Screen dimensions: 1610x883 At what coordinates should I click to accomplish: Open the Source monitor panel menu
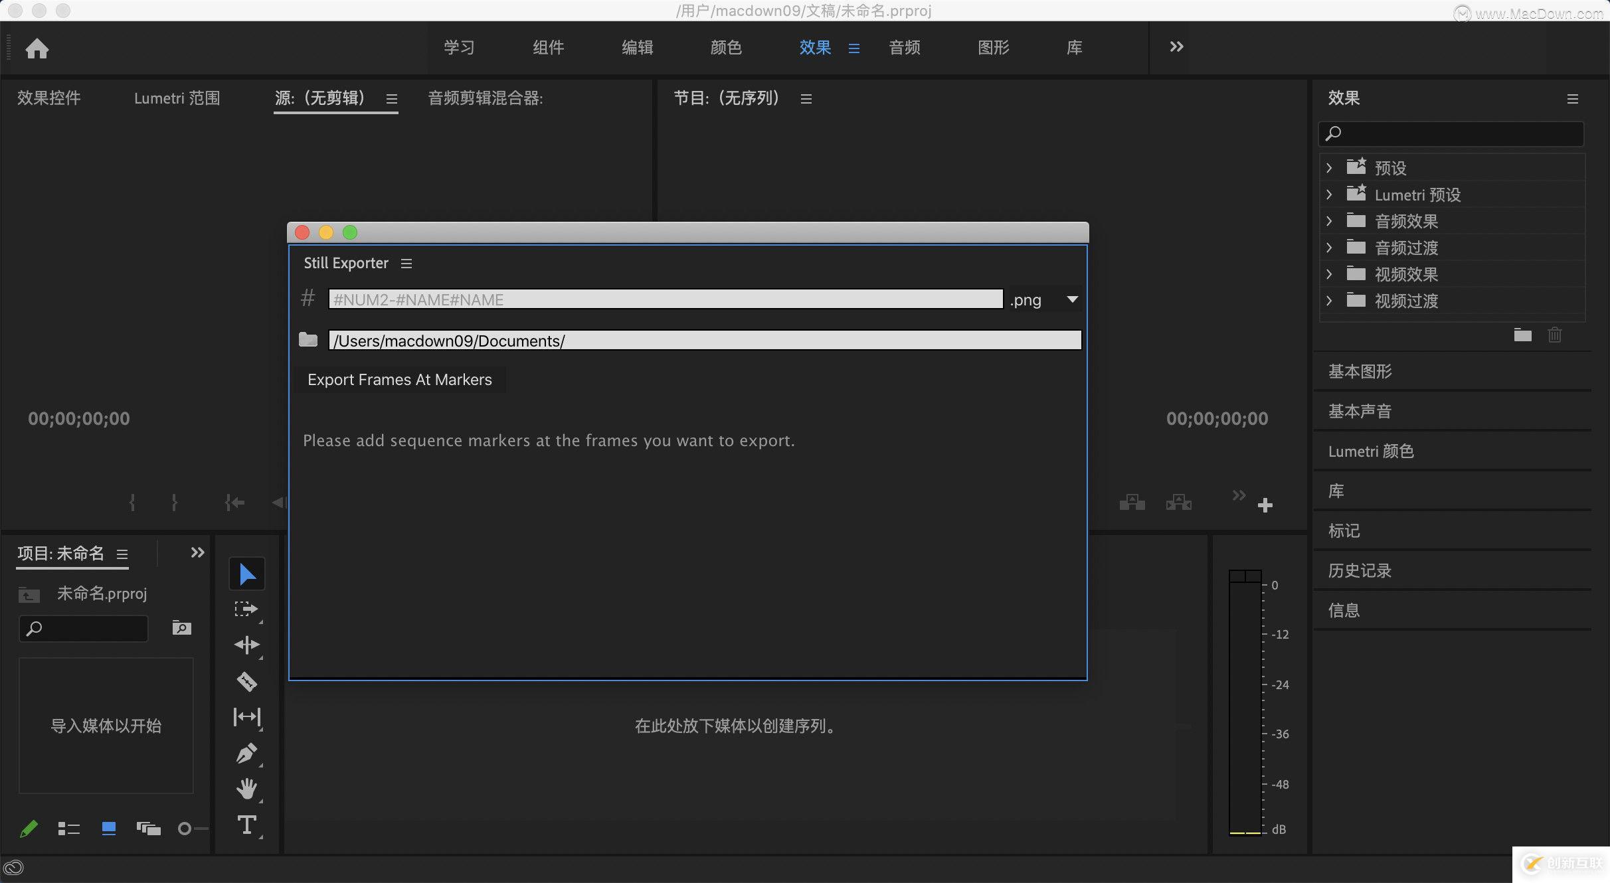392,99
